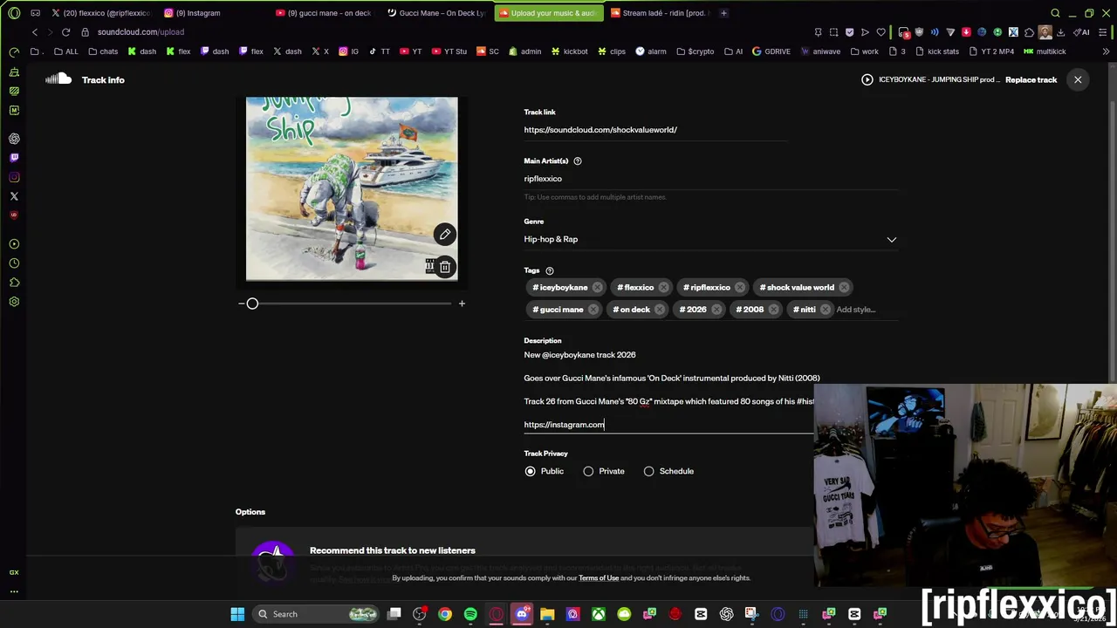Click the pencil icon to edit artwork

(x=445, y=234)
